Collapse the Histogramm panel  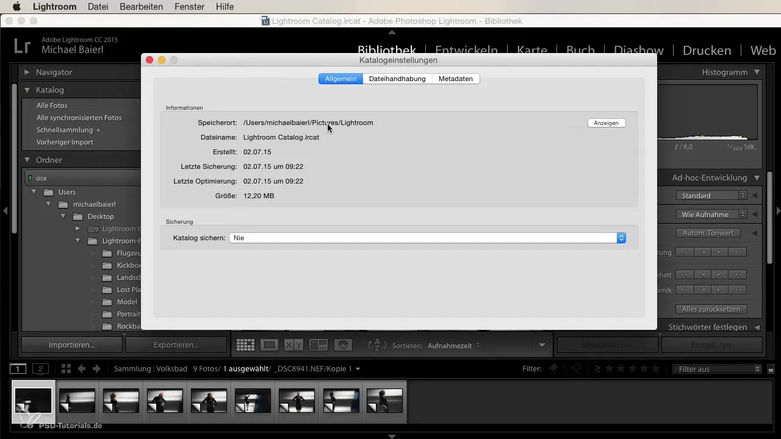(x=757, y=72)
